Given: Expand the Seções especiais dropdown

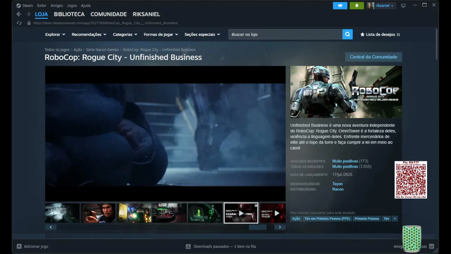Looking at the screenshot, I should [202, 35].
